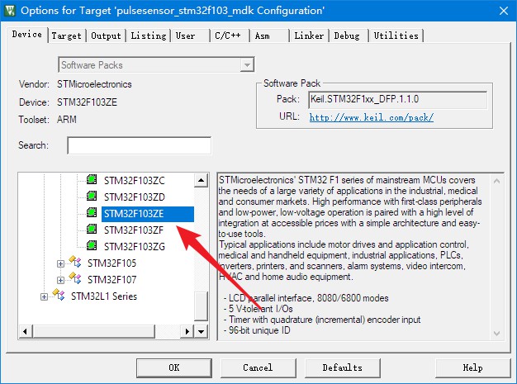Click the chip icon beside STM32F103ZF
517x384 pixels.
[x=92, y=229]
